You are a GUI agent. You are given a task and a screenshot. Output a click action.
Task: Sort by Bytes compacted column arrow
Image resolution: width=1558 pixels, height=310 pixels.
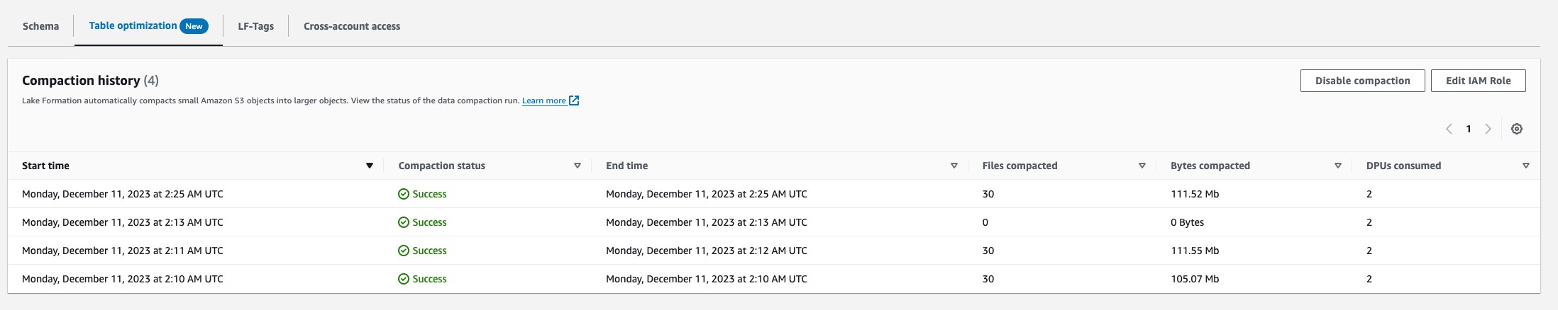pos(1337,166)
